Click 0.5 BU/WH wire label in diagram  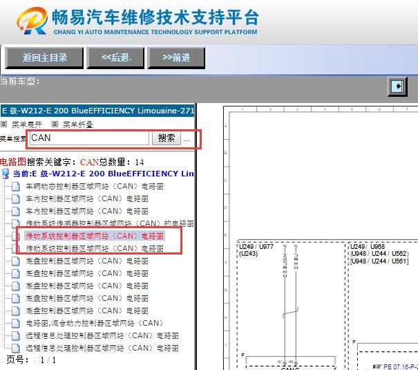[285, 266]
